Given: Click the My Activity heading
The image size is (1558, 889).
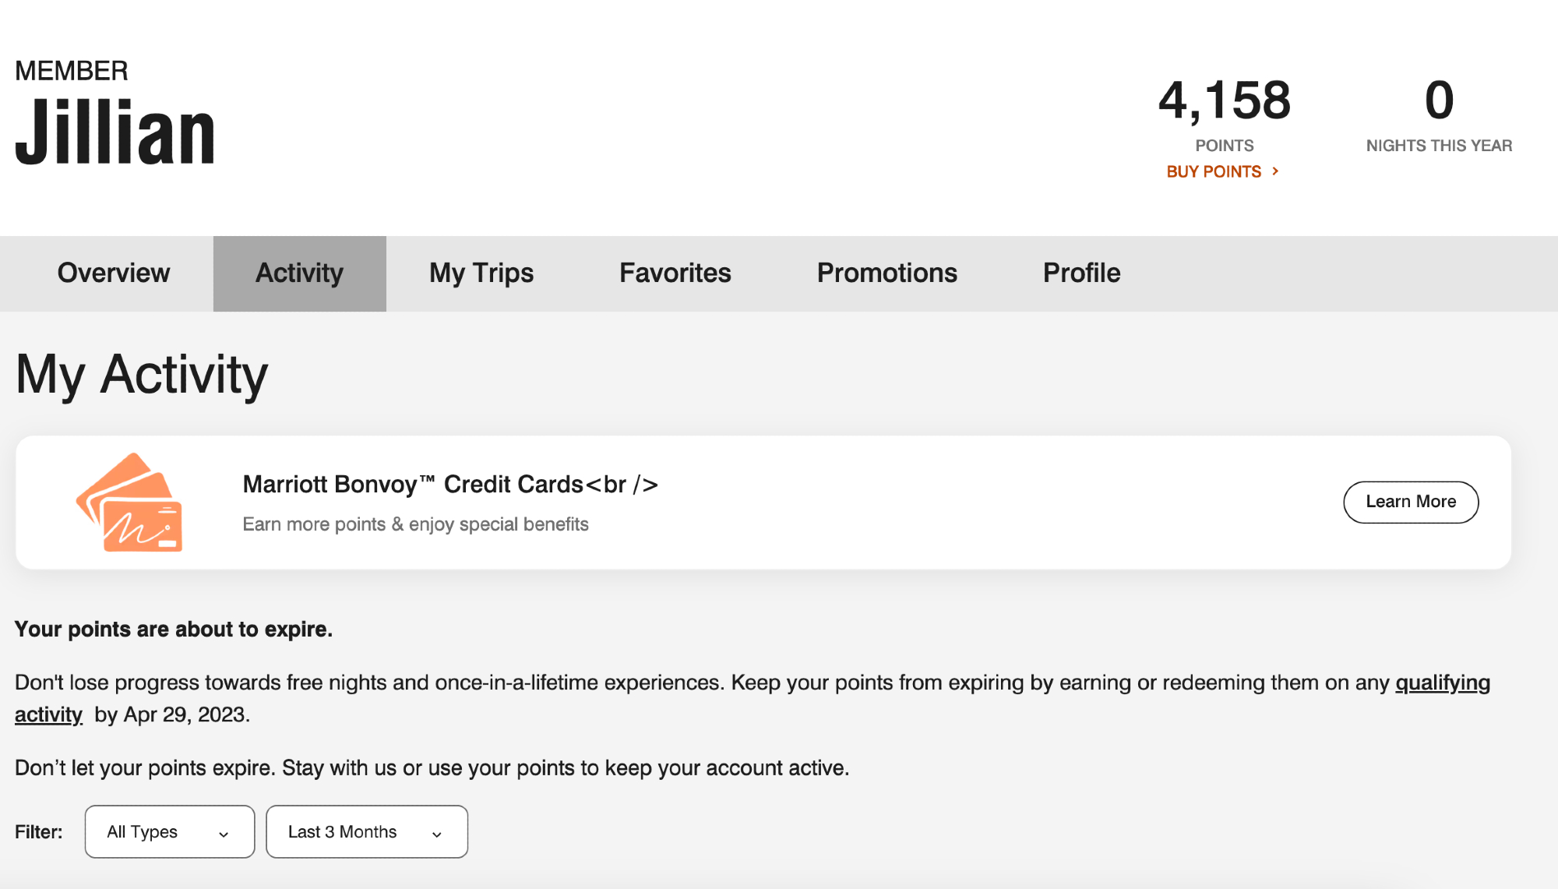Looking at the screenshot, I should pyautogui.click(x=142, y=375).
